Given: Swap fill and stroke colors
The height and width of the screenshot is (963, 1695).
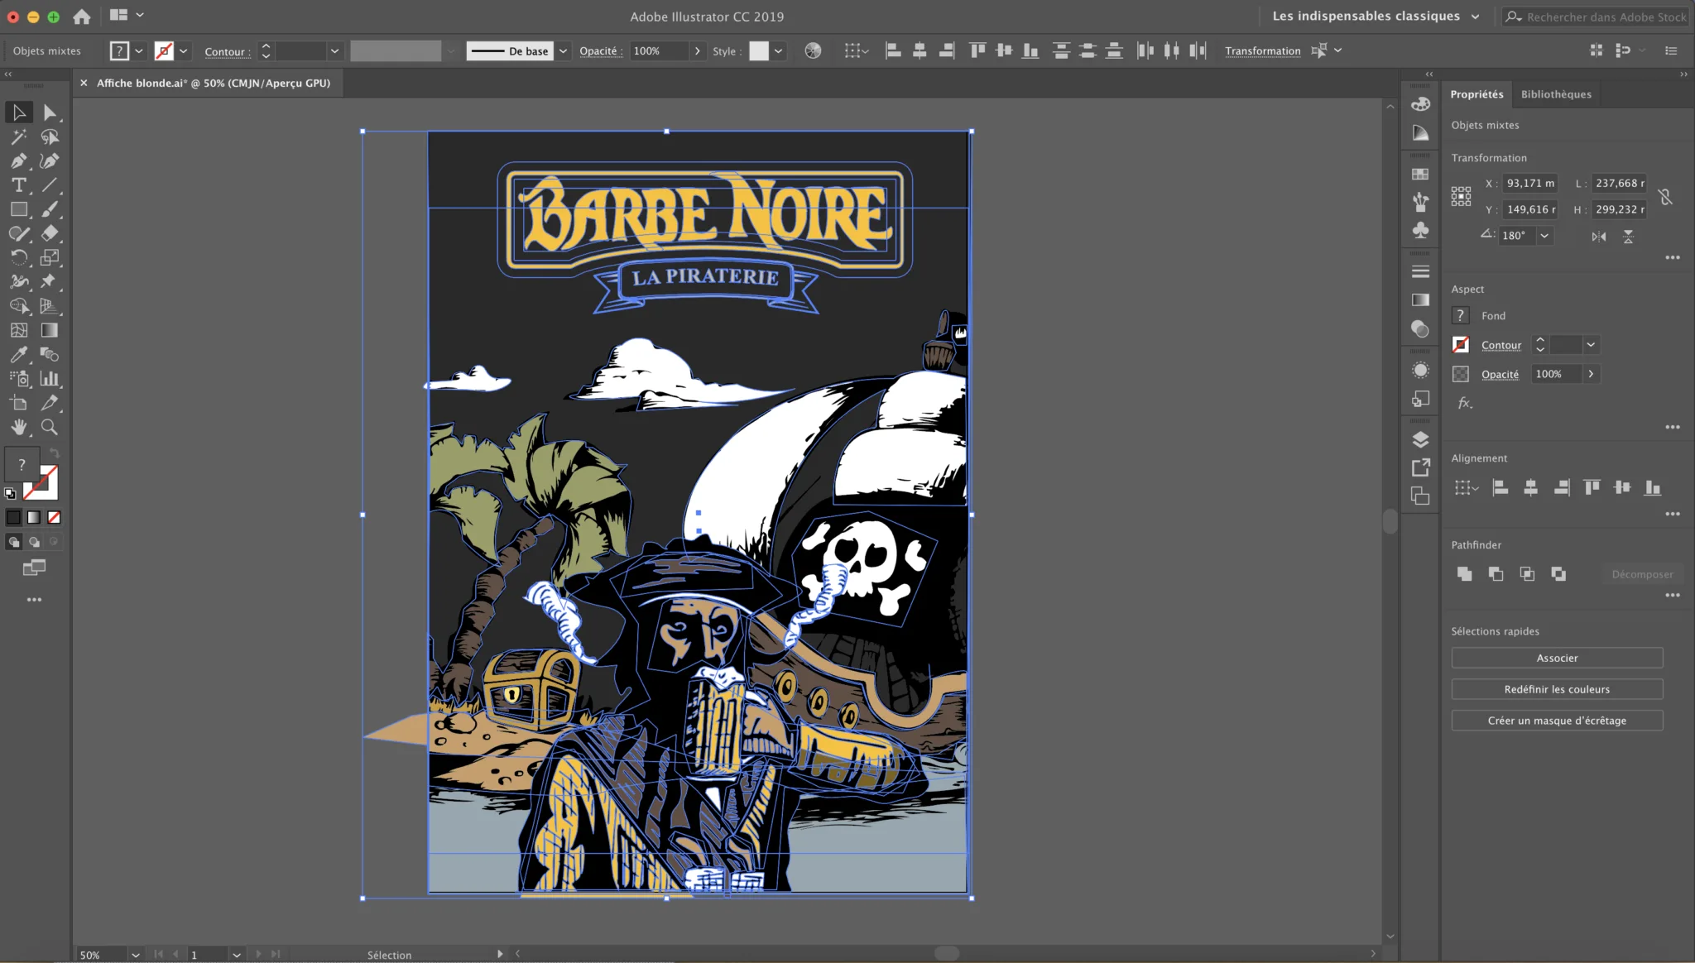Looking at the screenshot, I should pos(54,453).
